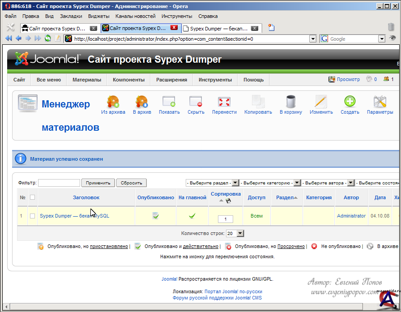Toggle the front page checkmark for the article
401x312 pixels.
pos(192,216)
